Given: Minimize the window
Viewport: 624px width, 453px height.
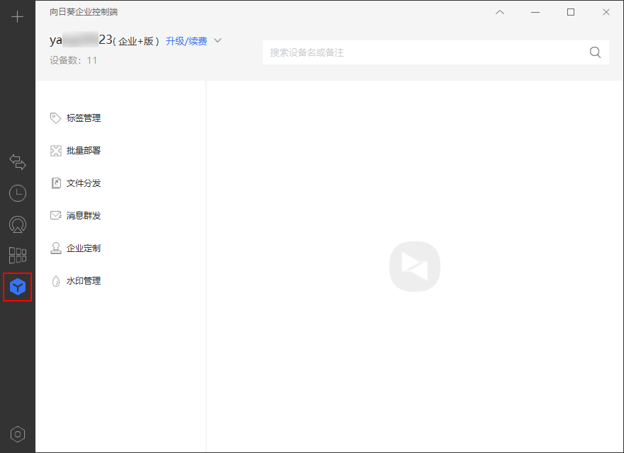Looking at the screenshot, I should (535, 12).
